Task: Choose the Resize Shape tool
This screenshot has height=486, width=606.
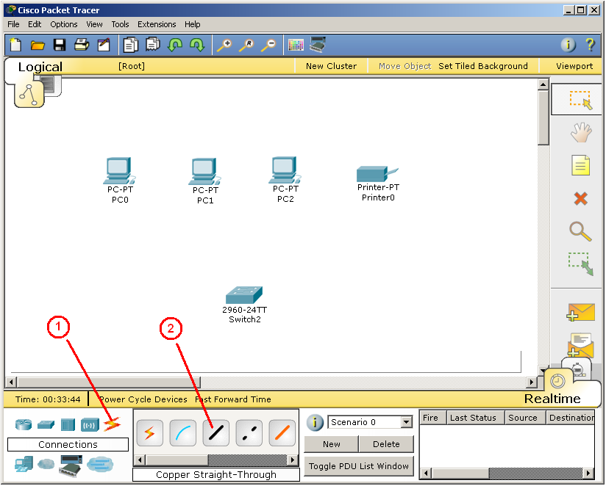Action: point(580,264)
